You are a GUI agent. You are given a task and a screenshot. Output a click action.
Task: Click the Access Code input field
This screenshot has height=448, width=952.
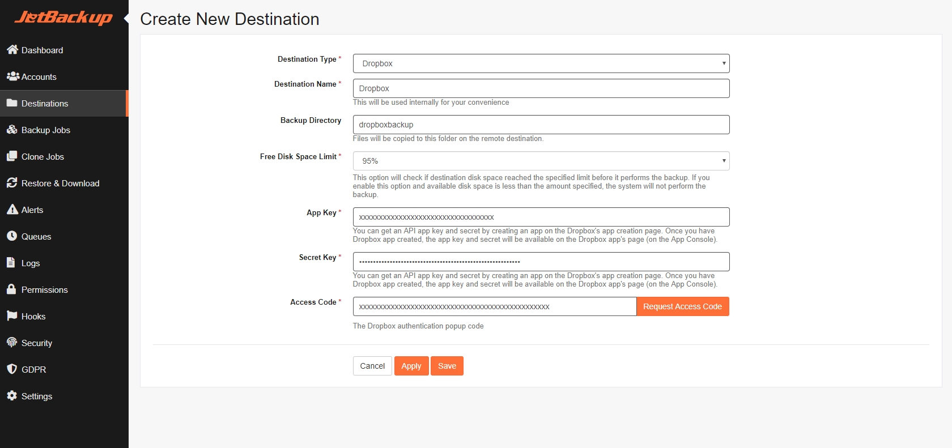point(495,306)
